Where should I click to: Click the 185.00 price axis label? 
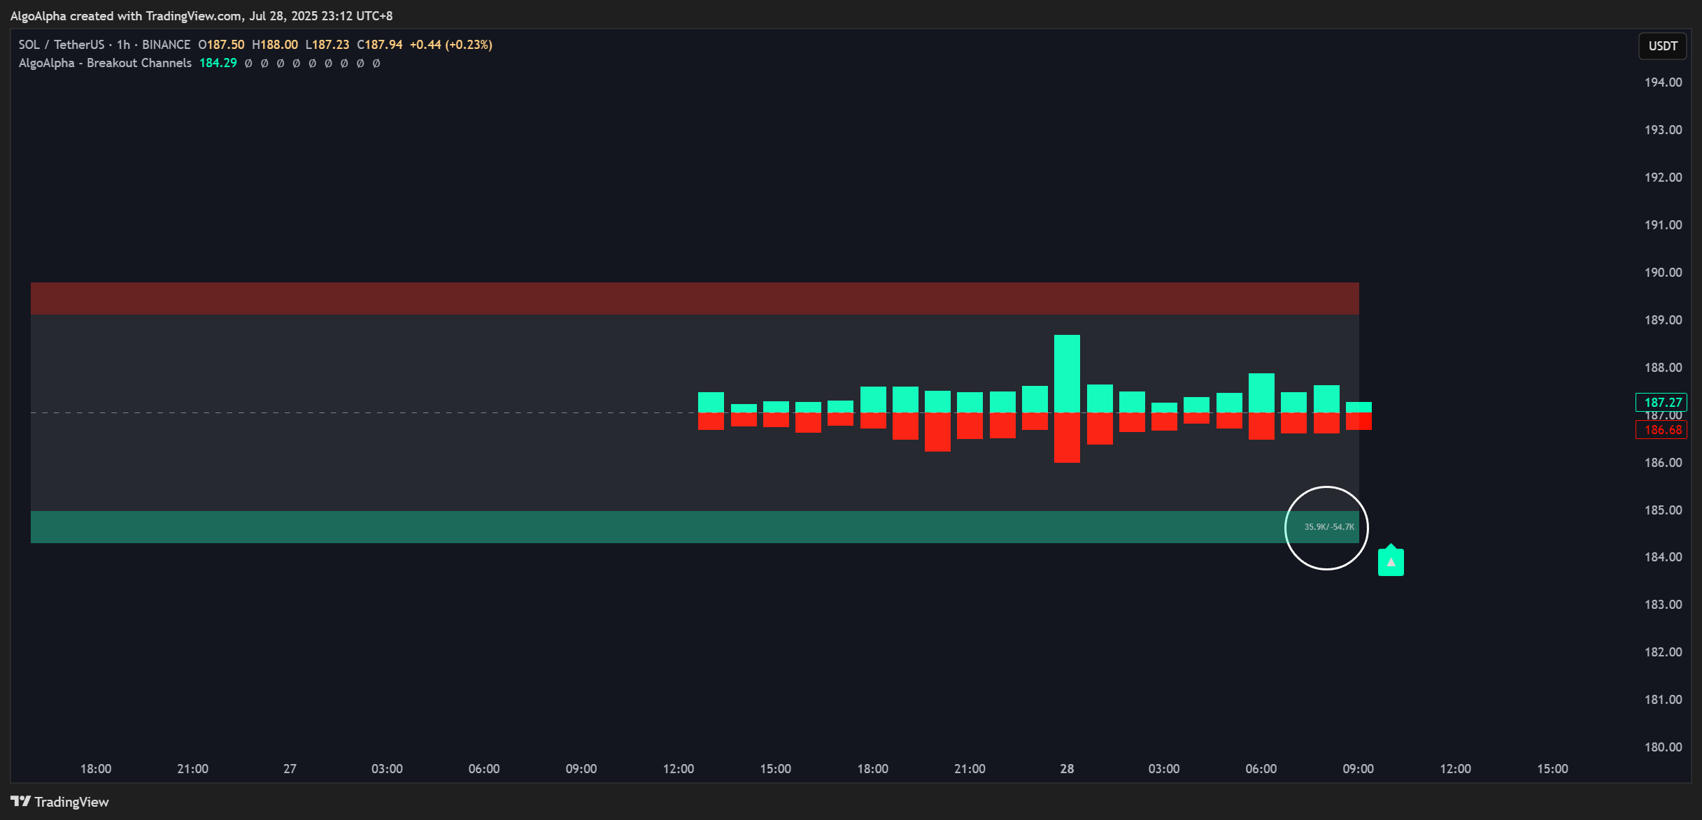click(1663, 510)
